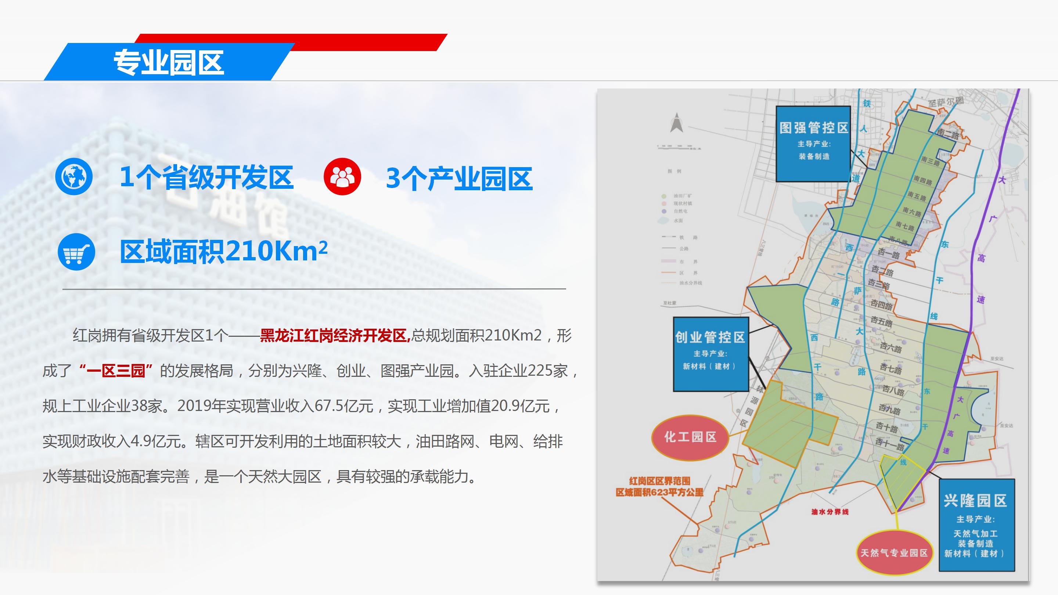Click the red 油水分界线 map label
The height and width of the screenshot is (595, 1058).
[830, 512]
